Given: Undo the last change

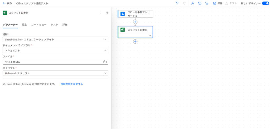Looking at the screenshot, I should 177,3.
